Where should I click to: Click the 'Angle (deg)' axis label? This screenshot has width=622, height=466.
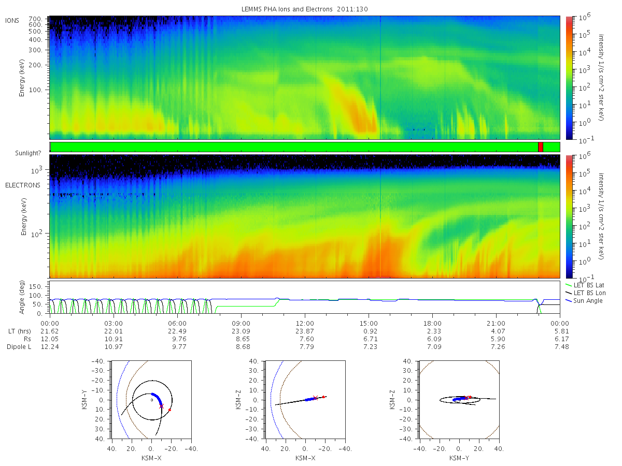pyautogui.click(x=23, y=298)
